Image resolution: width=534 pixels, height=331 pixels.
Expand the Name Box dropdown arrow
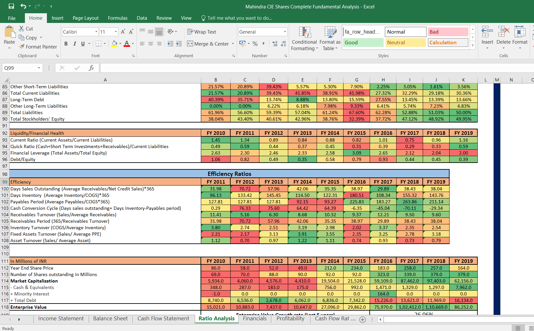coord(39,68)
